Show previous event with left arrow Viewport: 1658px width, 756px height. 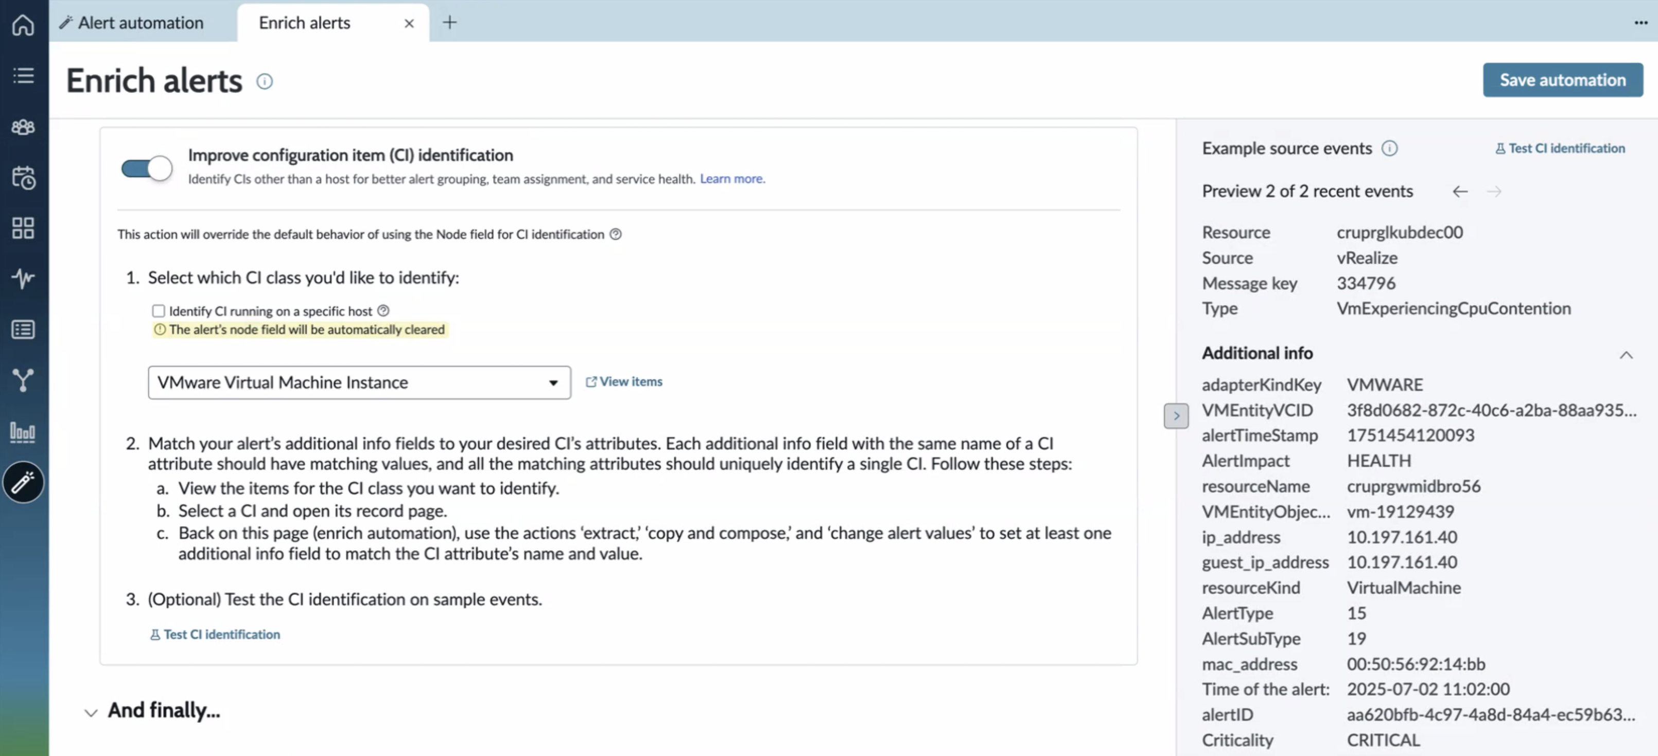(x=1460, y=191)
